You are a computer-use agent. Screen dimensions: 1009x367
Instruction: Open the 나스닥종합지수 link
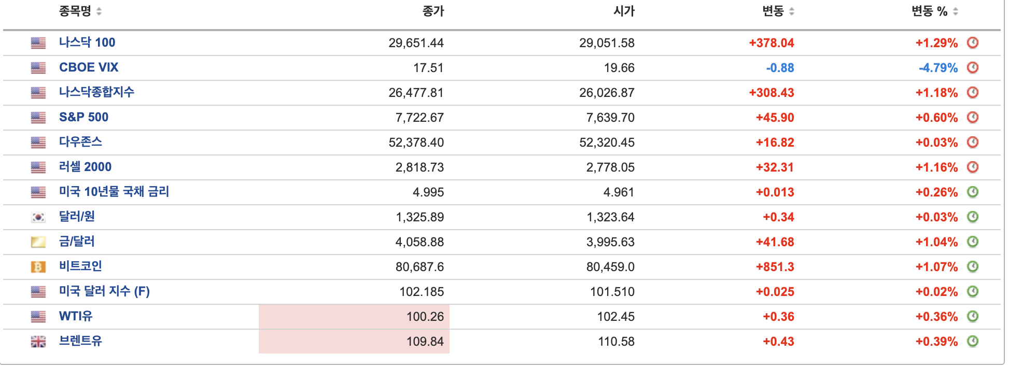[x=96, y=92]
